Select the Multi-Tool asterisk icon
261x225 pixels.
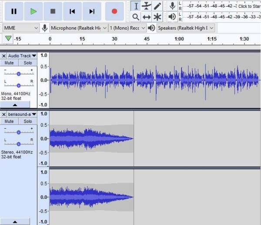pos(157,17)
